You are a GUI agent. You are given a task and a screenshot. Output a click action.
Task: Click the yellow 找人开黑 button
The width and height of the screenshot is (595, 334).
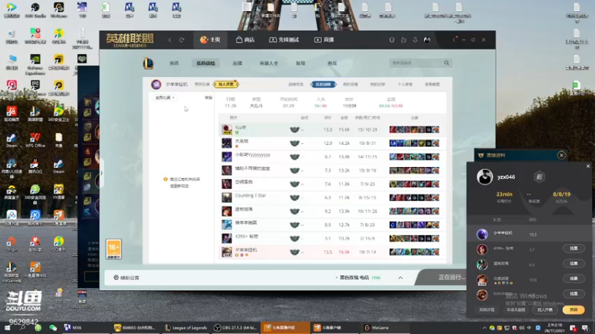tap(226, 84)
